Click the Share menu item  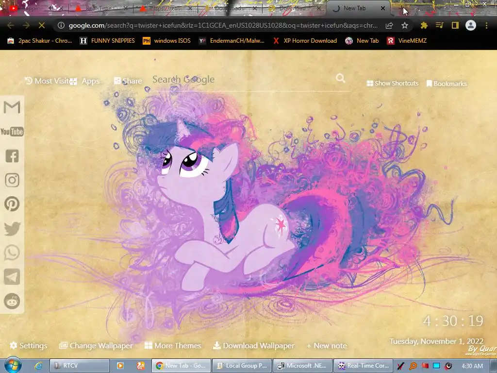coord(128,81)
